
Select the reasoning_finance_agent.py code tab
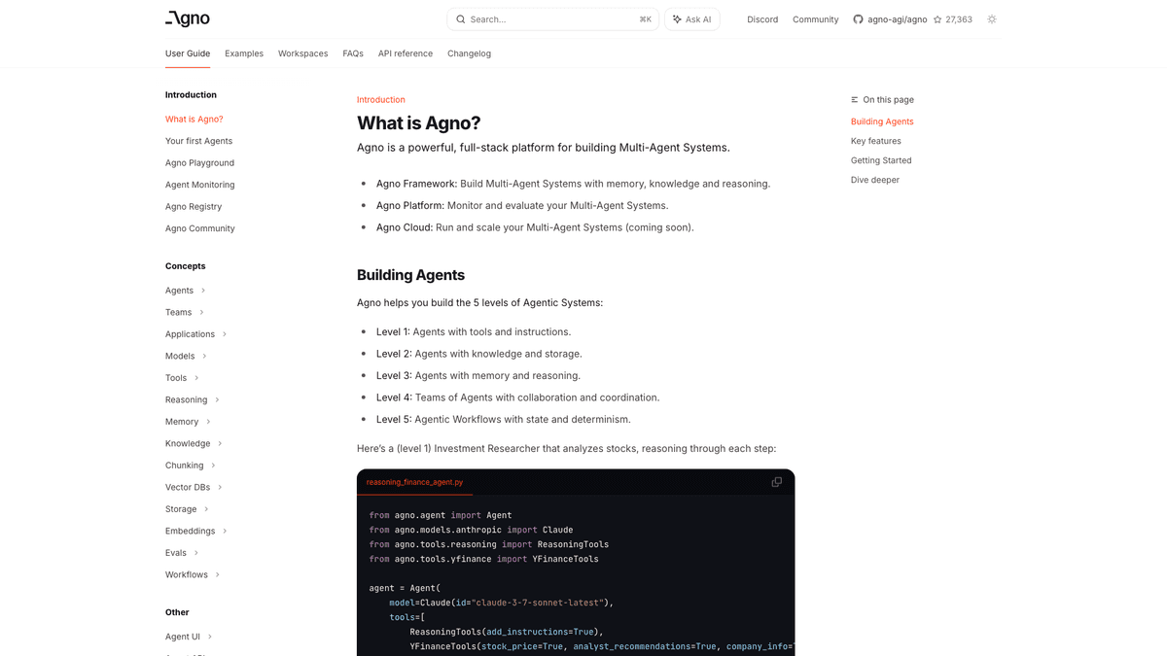[414, 482]
